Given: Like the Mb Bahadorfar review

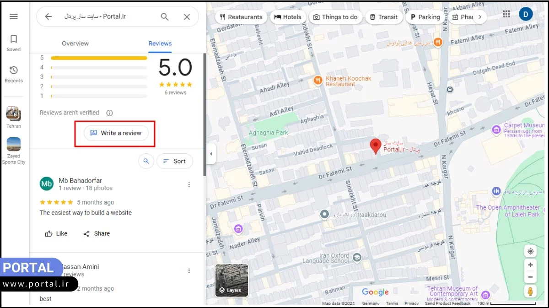Looking at the screenshot, I should (x=56, y=233).
